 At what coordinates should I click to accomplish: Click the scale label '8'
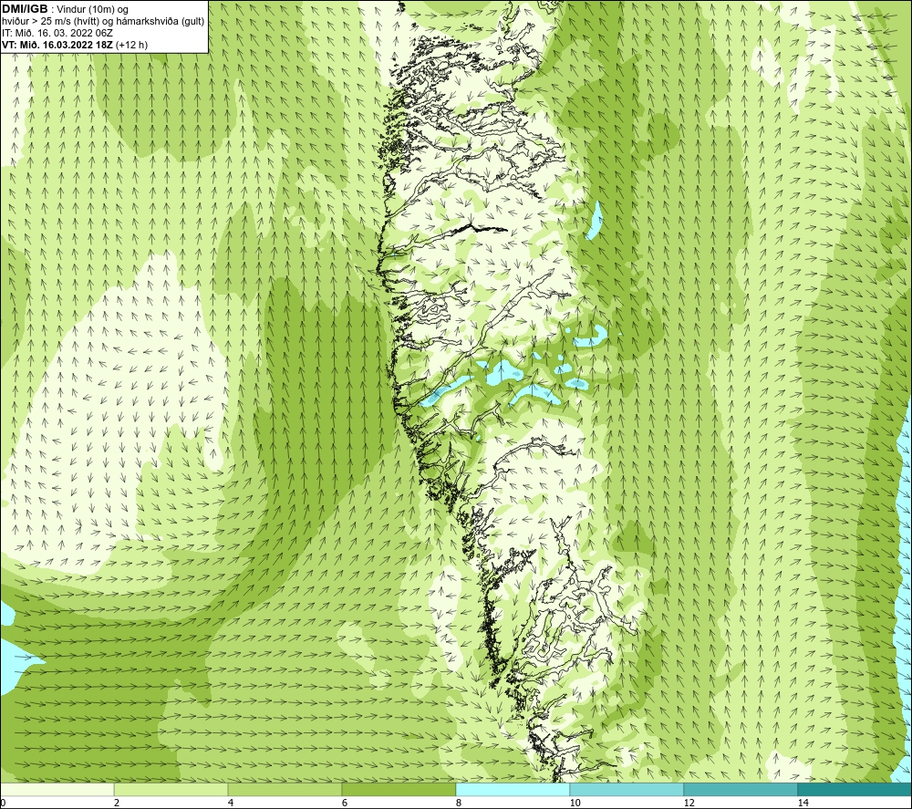click(x=459, y=803)
